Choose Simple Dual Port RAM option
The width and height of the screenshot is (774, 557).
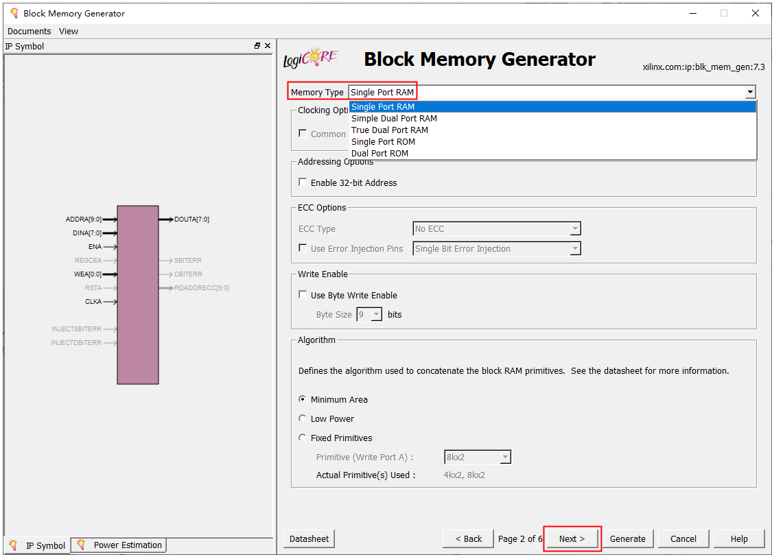(394, 119)
